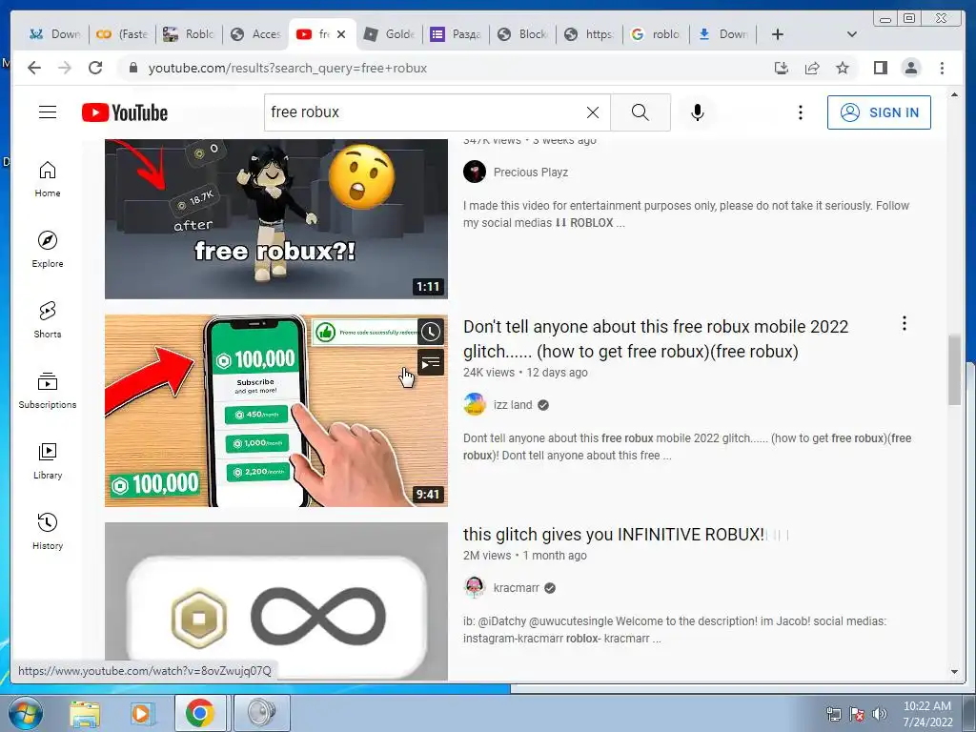Click the Precious Playz channel avatar
Image resolution: width=976 pixels, height=732 pixels.
click(x=475, y=172)
